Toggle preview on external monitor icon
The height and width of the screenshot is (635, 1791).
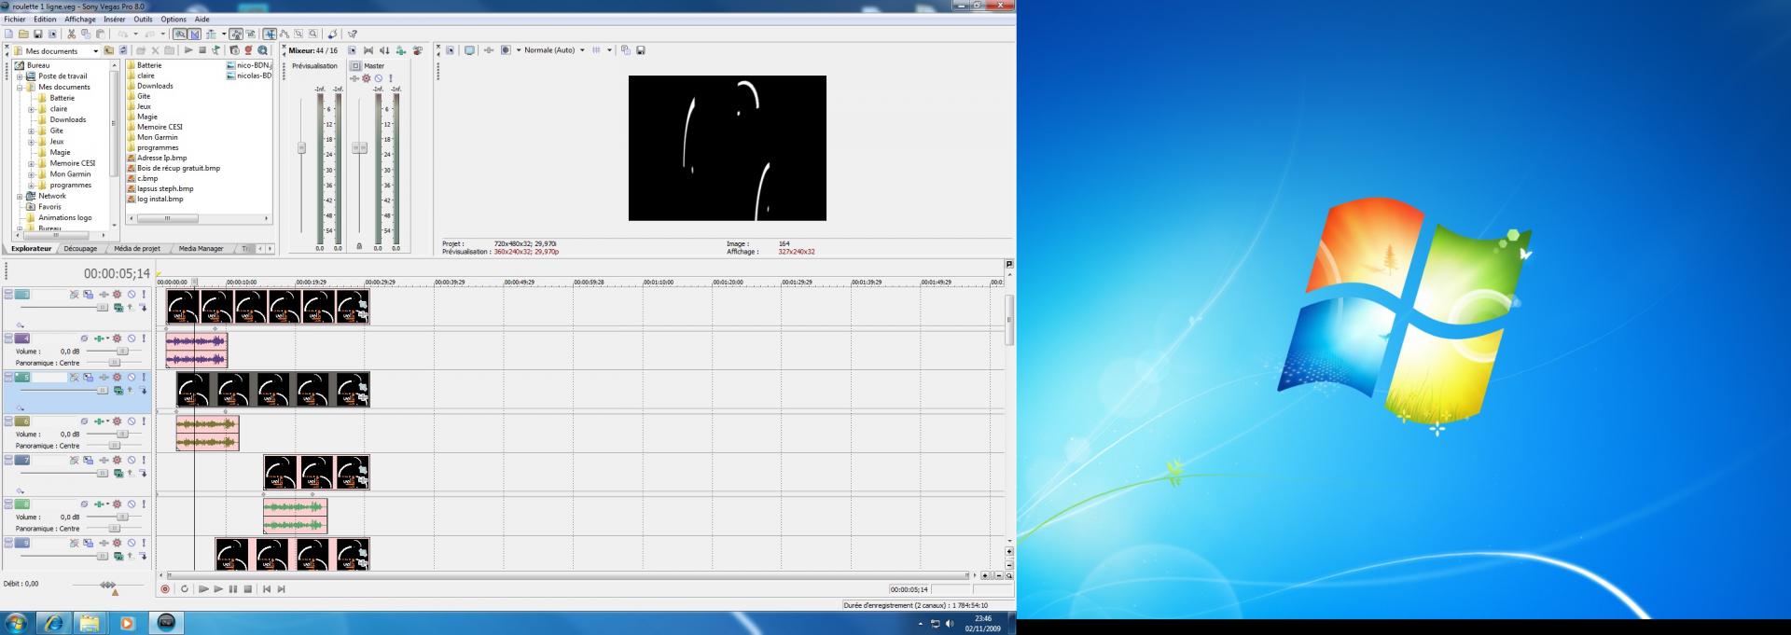[x=469, y=50]
